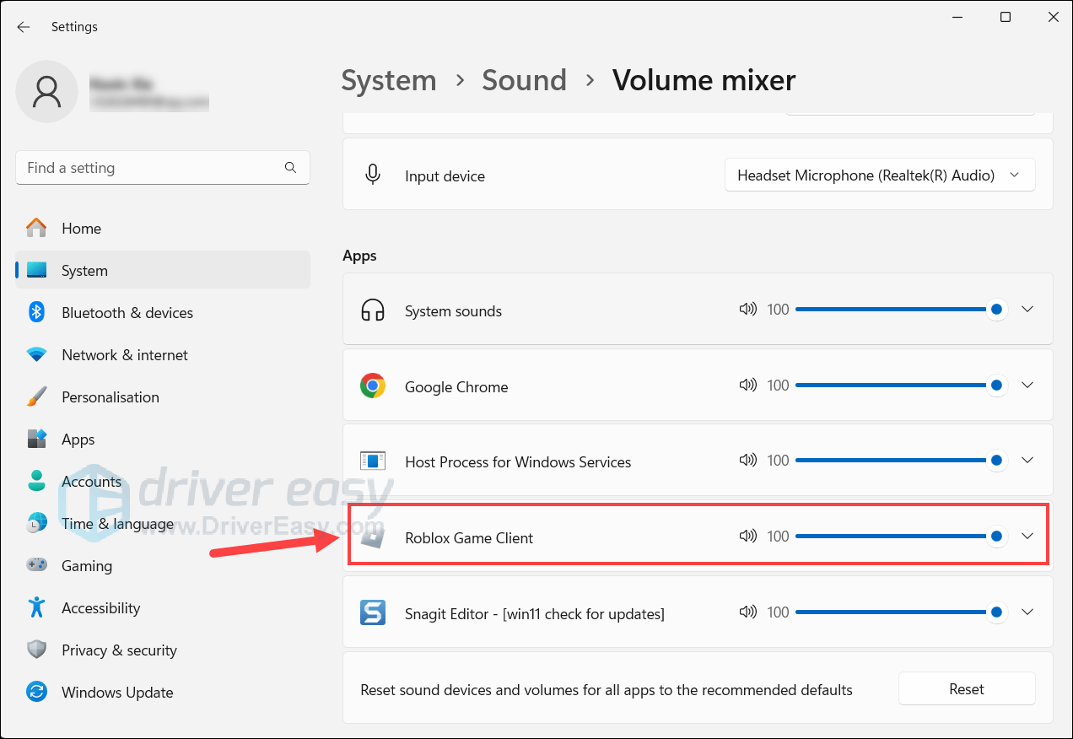
Task: Click the Roblox Game Client volume slider
Action: point(901,536)
